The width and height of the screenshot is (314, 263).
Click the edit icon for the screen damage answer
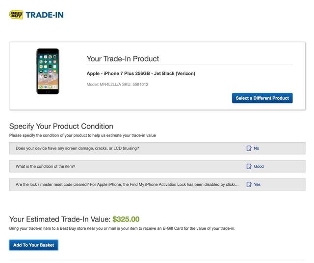[249, 148]
